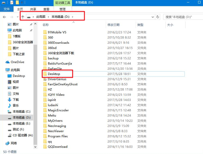Open 文档 library in sidebar

point(16,94)
